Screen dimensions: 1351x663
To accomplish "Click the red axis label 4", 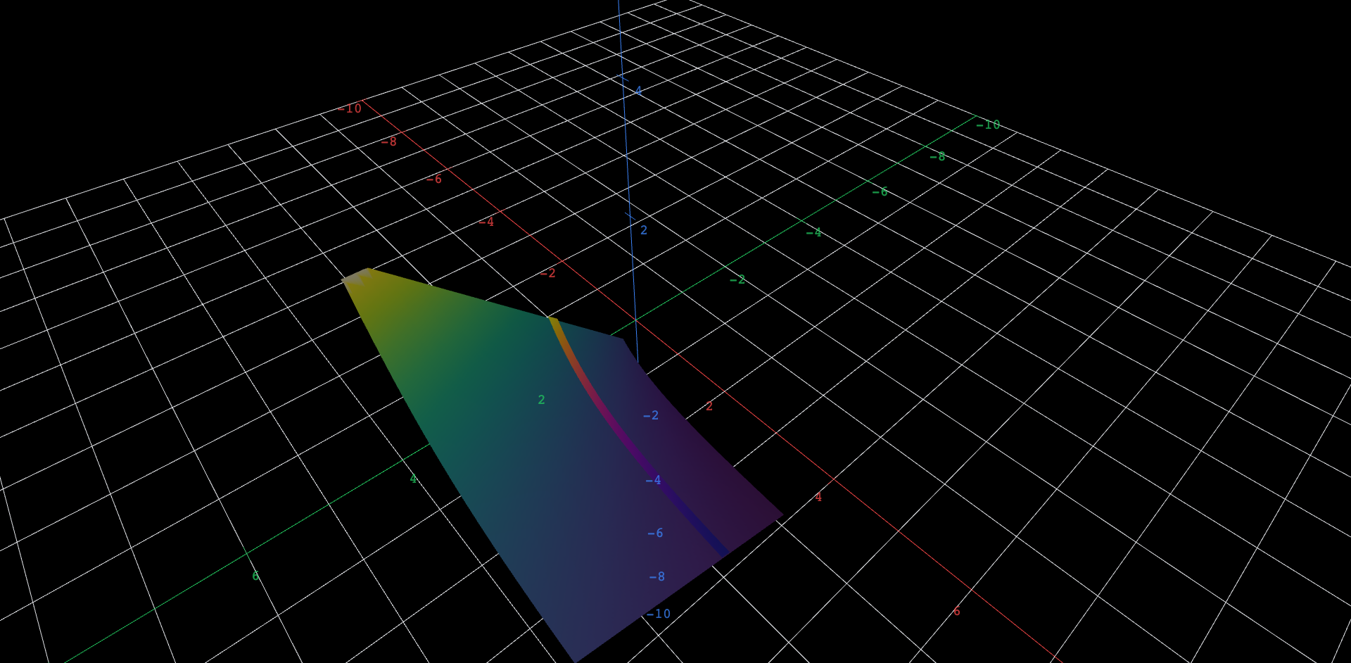I will coord(818,497).
